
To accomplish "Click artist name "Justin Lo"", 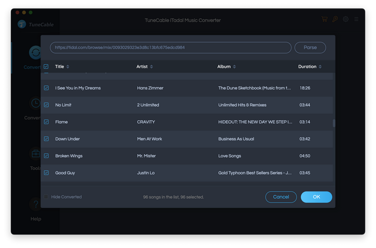I will [146, 173].
